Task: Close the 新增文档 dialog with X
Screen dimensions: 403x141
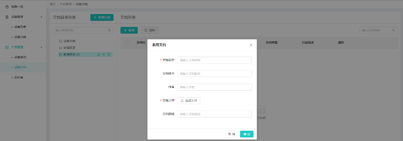Action: pyautogui.click(x=251, y=45)
